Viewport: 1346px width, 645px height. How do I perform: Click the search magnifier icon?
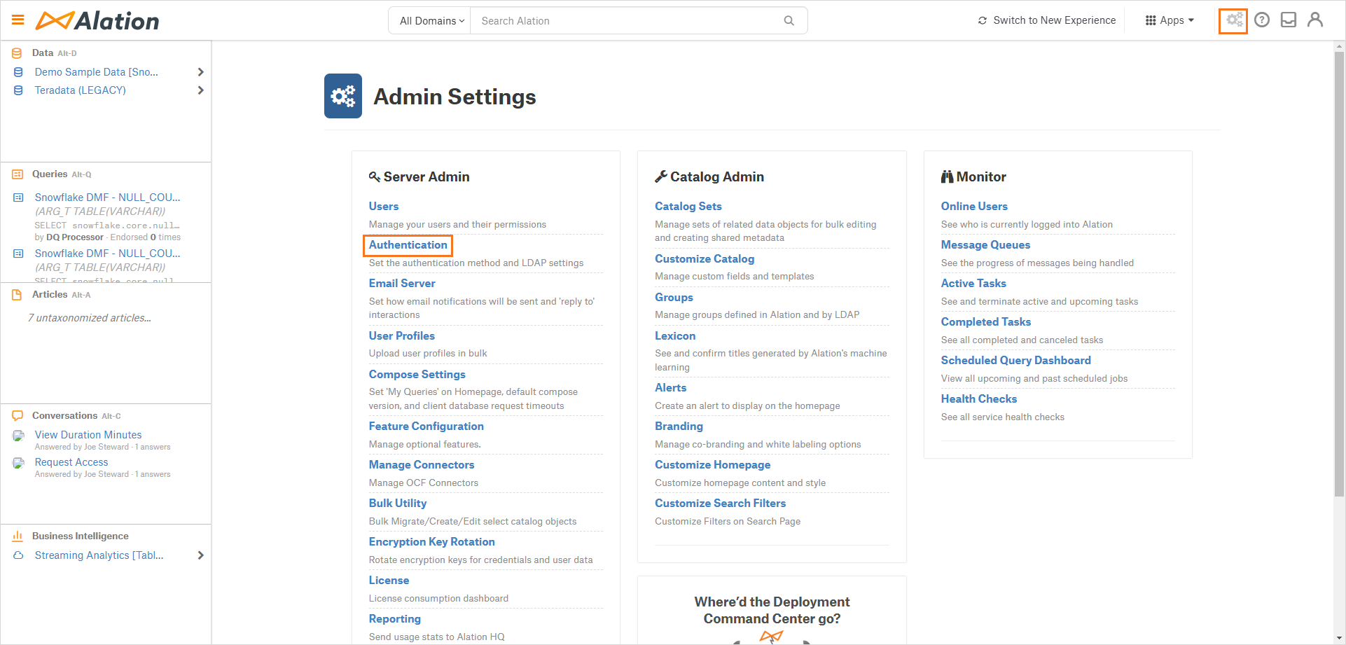(x=789, y=21)
